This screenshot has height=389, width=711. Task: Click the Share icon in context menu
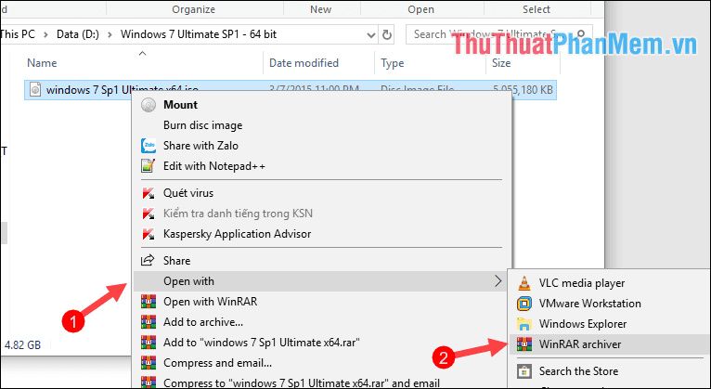click(147, 261)
